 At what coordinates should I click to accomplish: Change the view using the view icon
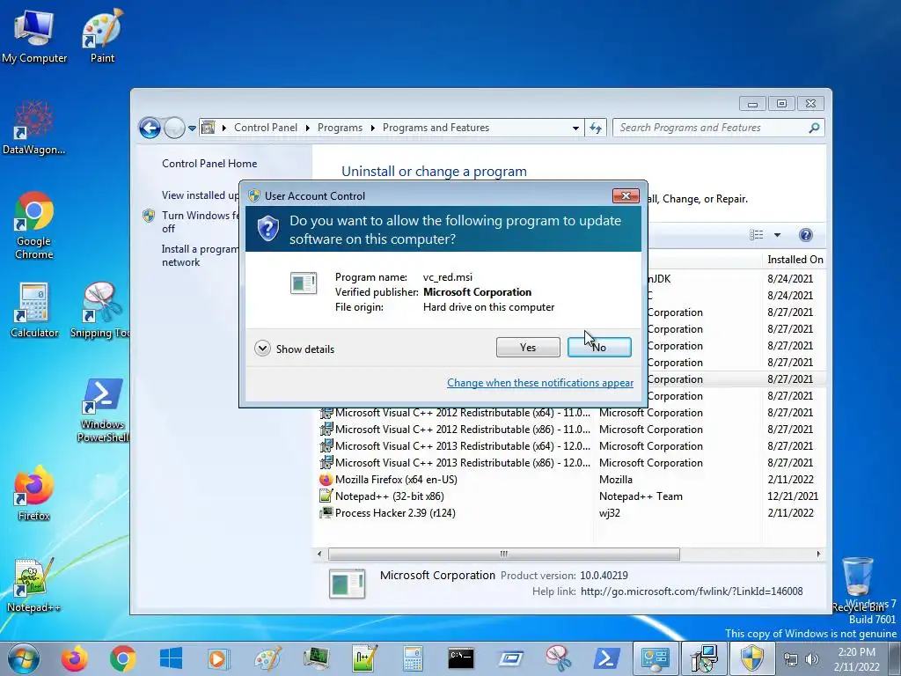tap(756, 235)
